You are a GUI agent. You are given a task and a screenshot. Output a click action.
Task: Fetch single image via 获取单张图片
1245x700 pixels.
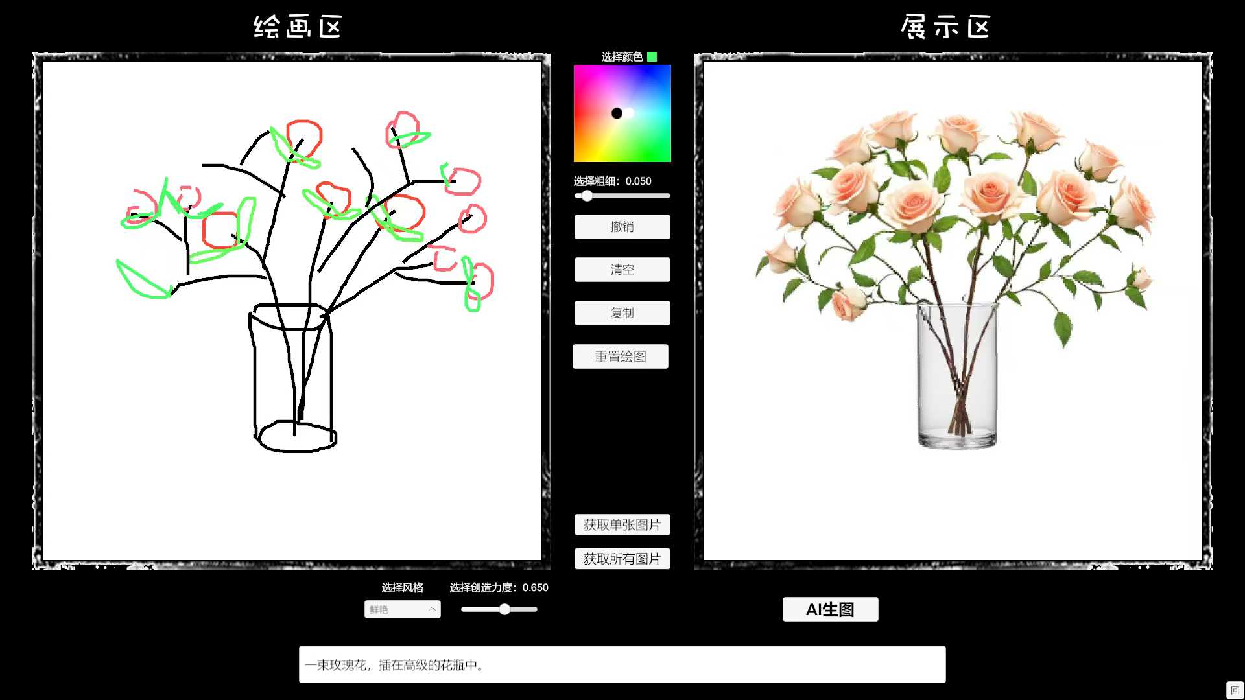(x=622, y=525)
